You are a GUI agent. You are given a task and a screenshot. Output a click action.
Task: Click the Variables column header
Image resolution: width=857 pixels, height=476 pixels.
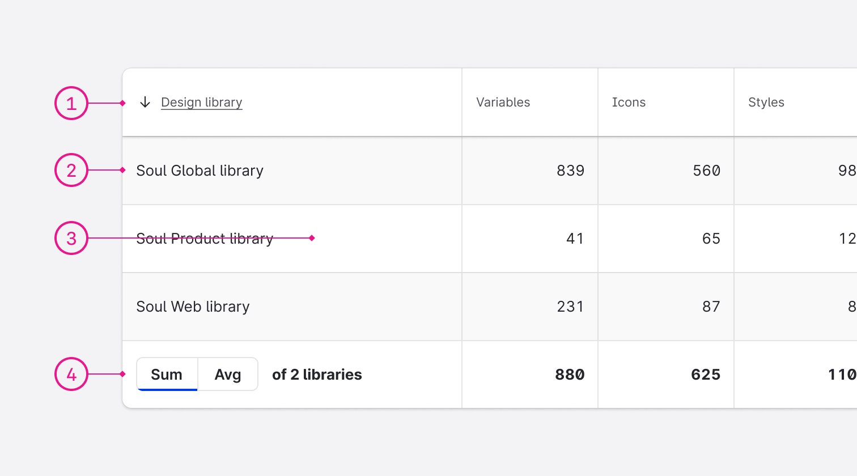(502, 103)
